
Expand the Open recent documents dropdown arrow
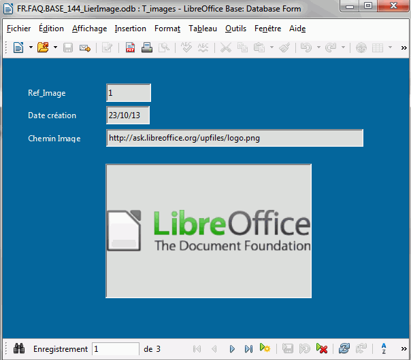pos(55,48)
